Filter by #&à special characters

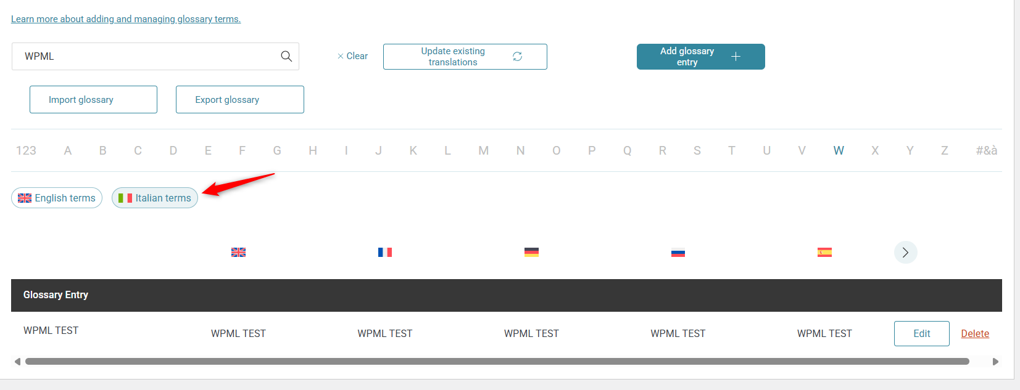987,150
